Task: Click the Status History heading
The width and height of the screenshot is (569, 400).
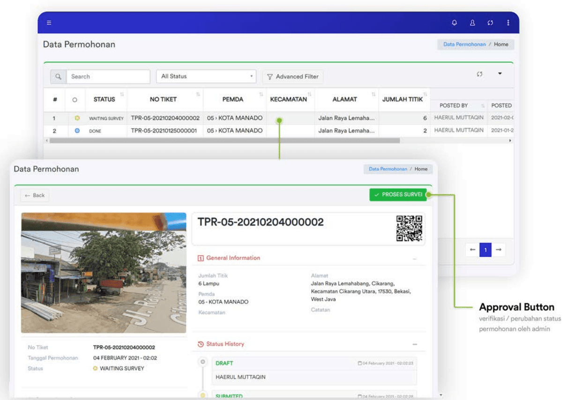Action: [x=225, y=344]
